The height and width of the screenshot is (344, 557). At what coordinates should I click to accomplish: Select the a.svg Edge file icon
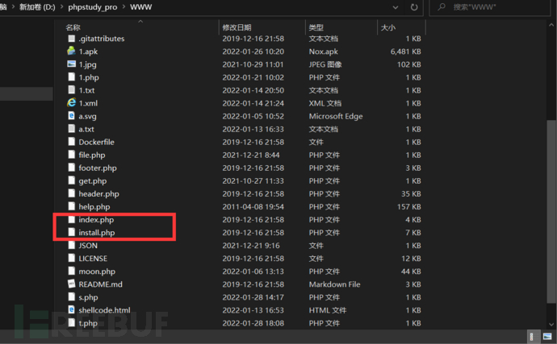[x=72, y=116]
